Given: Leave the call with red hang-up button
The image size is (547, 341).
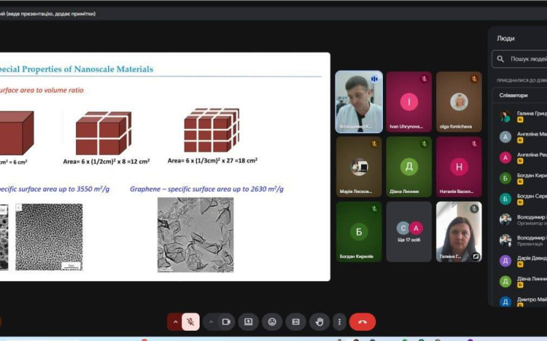Looking at the screenshot, I should [362, 322].
